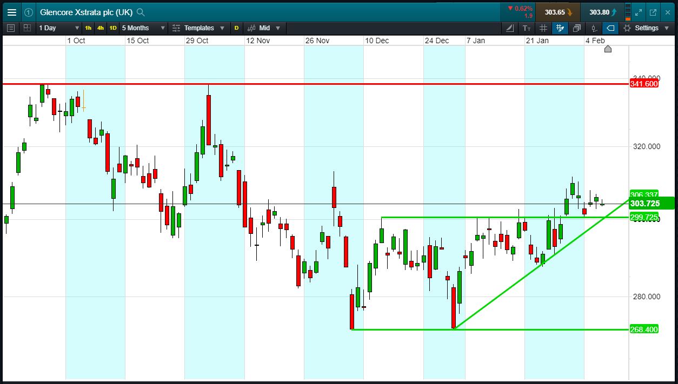Pop out the chart into new window
678x384 pixels.
click(653, 12)
